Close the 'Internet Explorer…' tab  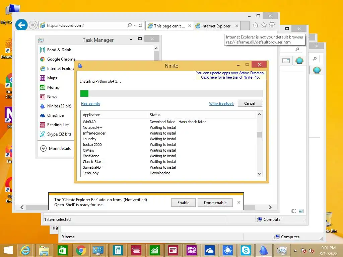point(237,26)
